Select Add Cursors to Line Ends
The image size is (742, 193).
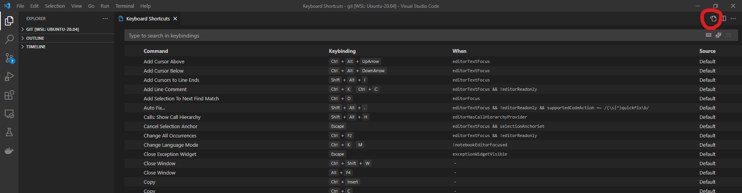point(172,80)
